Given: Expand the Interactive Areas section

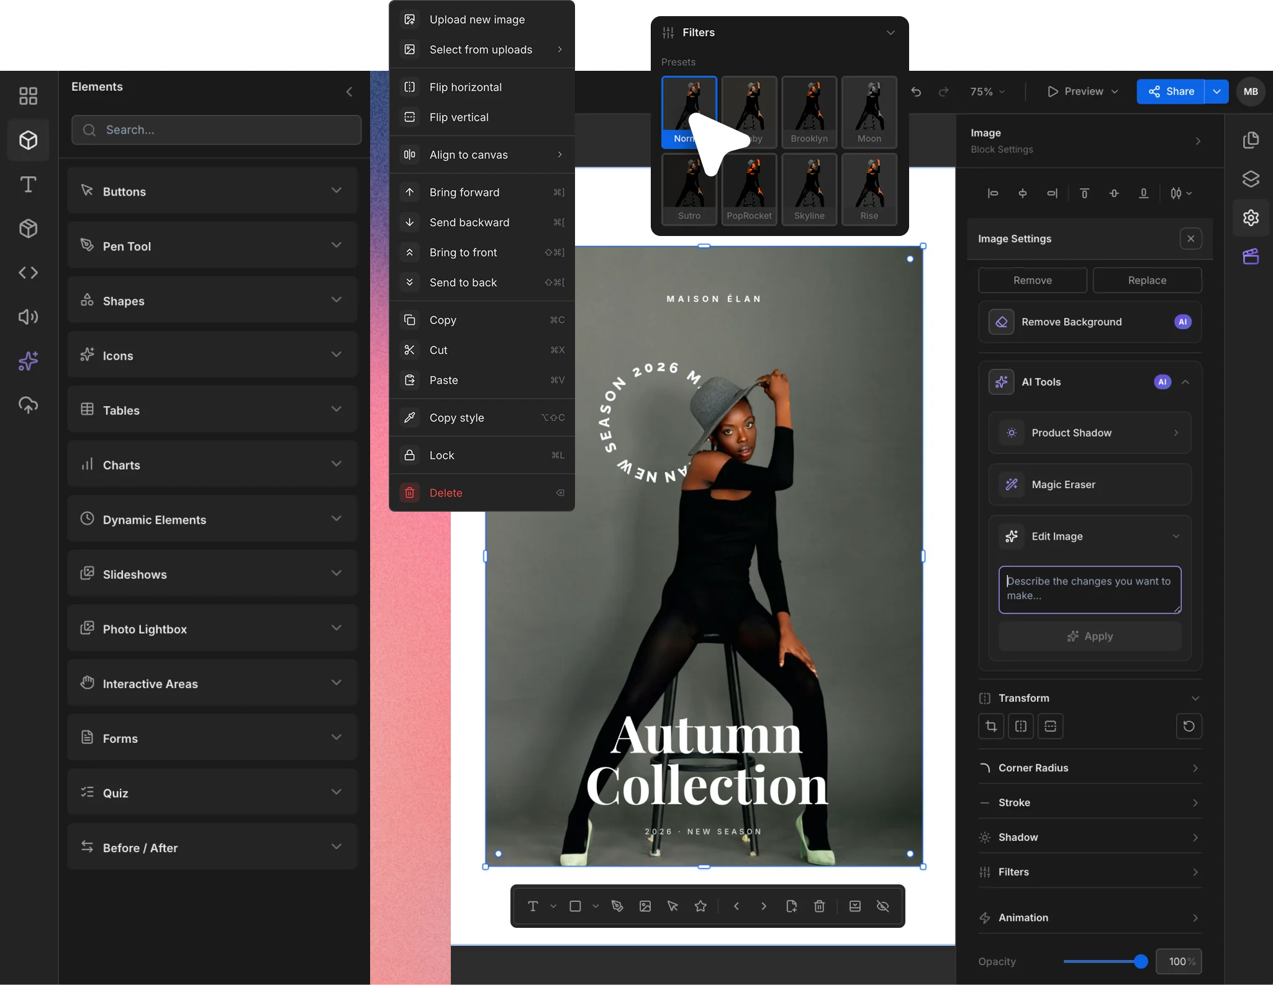Looking at the screenshot, I should coord(212,683).
